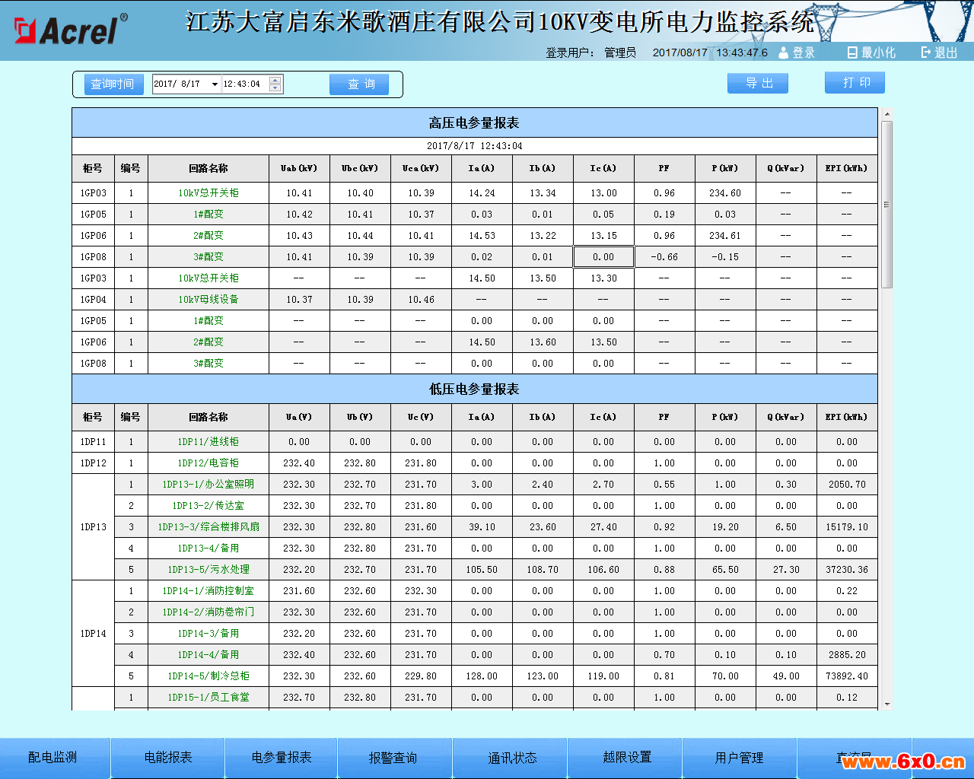Click the time field 12:43:04
This screenshot has height=779, width=974.
click(x=245, y=84)
